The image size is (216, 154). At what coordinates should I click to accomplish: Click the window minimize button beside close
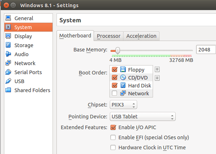coord(13,5)
